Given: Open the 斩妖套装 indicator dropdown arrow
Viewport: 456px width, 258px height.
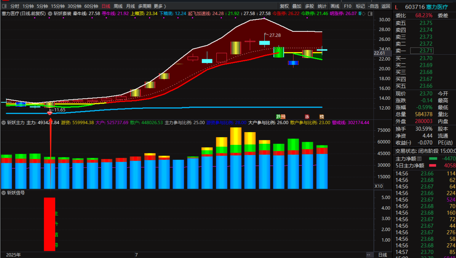Looking at the screenshot, I should pyautogui.click(x=50, y=14).
